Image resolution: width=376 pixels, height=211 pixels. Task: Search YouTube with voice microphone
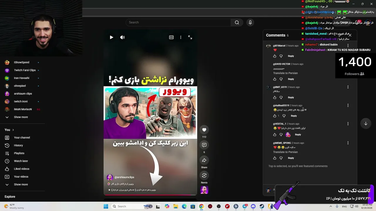250,22
